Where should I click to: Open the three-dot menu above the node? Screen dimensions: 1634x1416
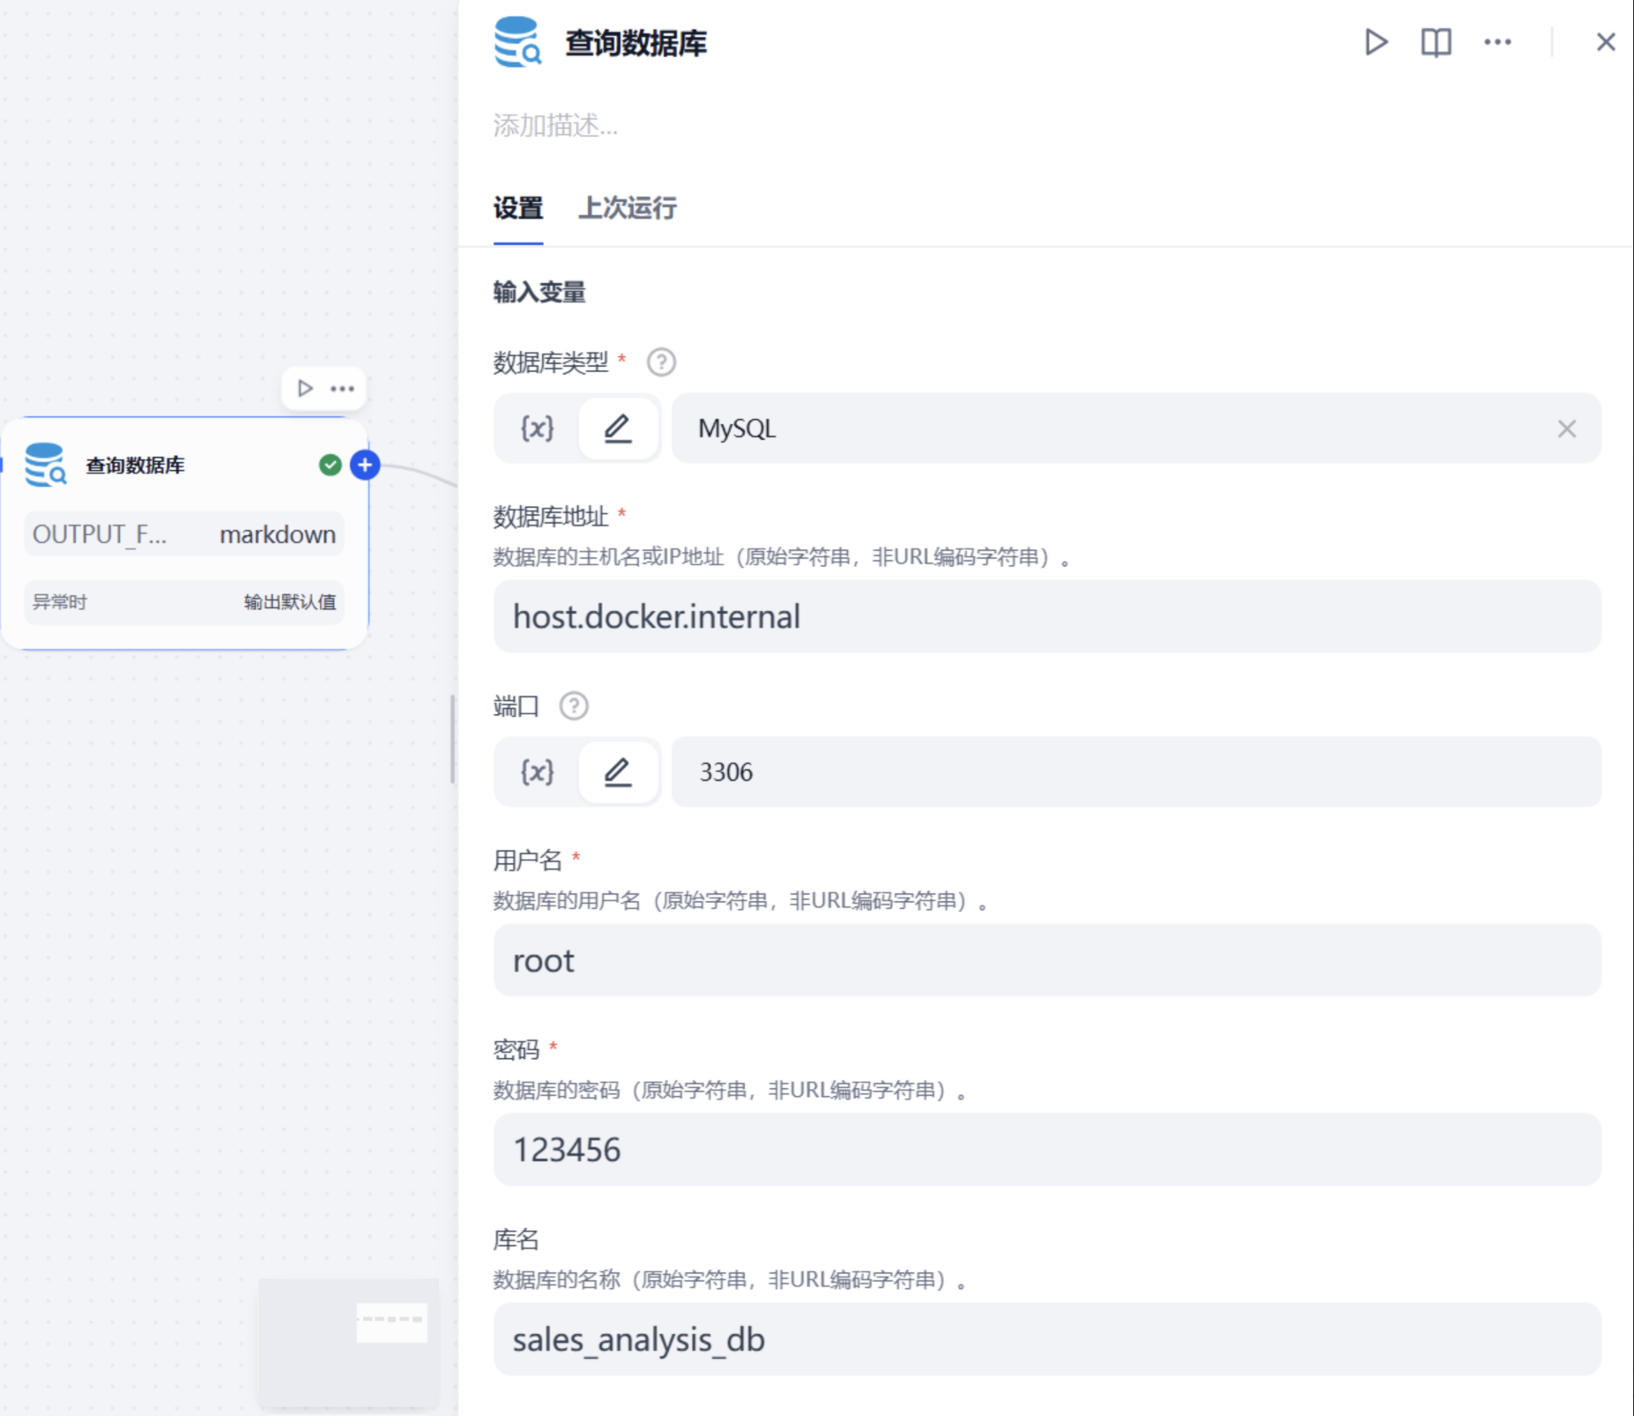pos(343,388)
